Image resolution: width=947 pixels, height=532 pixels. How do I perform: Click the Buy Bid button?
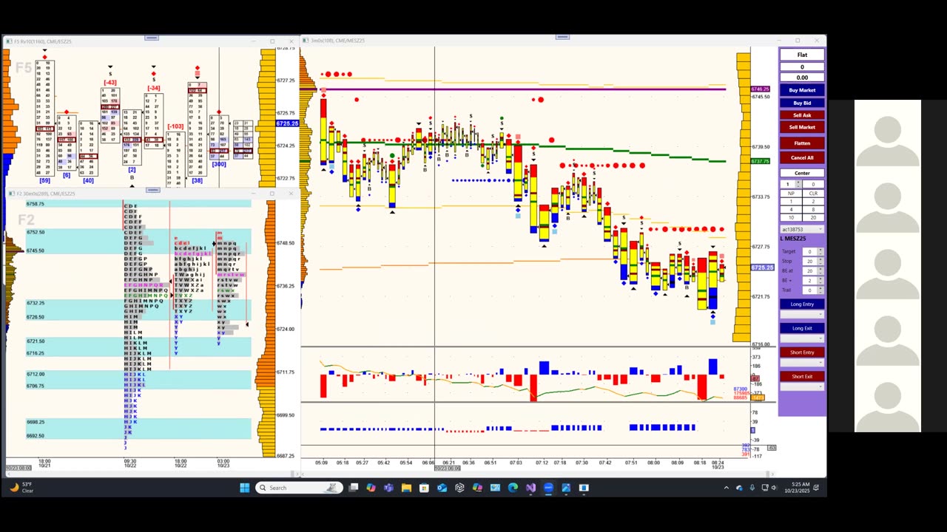click(x=802, y=103)
